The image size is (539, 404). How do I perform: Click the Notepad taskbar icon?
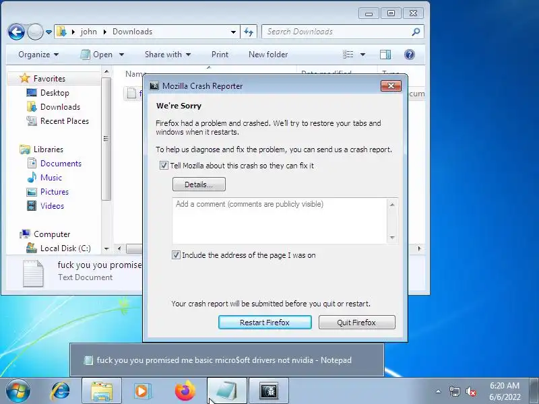pyautogui.click(x=227, y=391)
